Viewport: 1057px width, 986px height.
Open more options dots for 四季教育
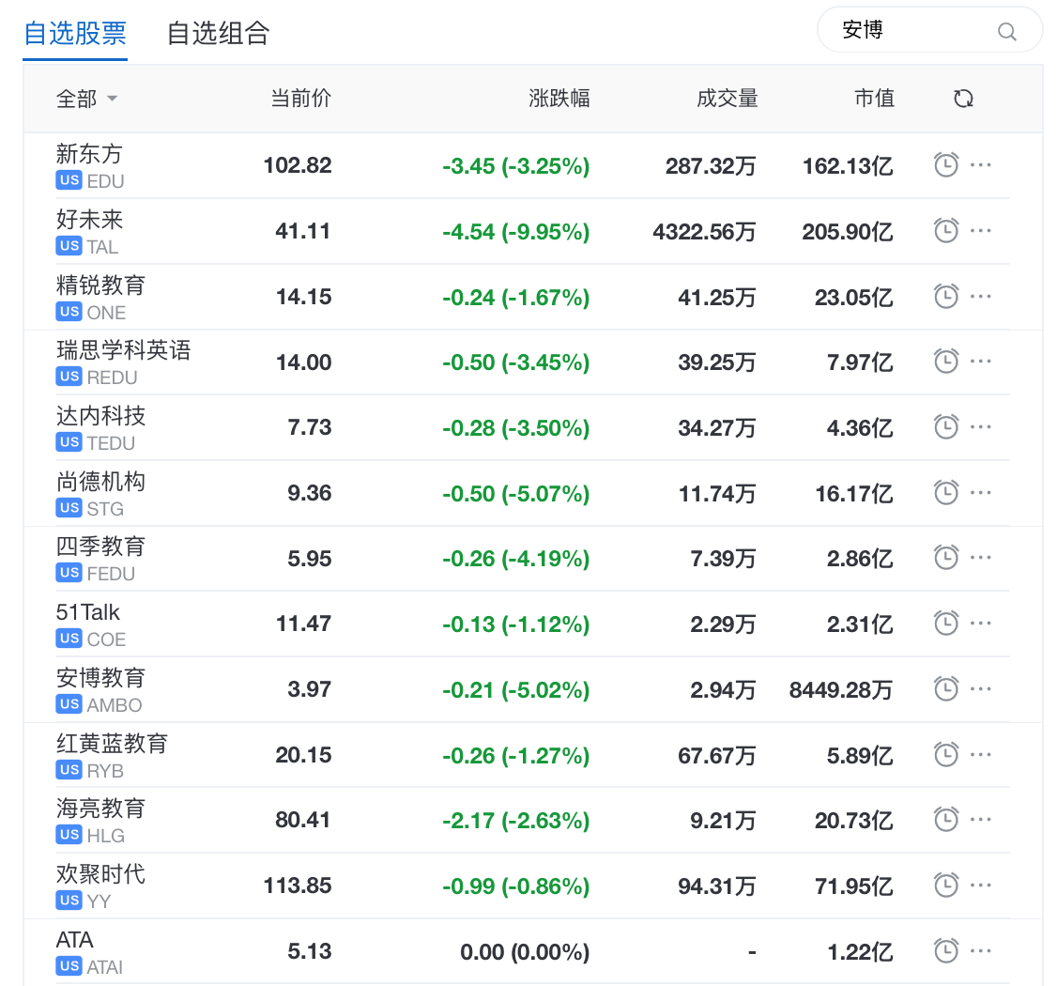(x=980, y=558)
